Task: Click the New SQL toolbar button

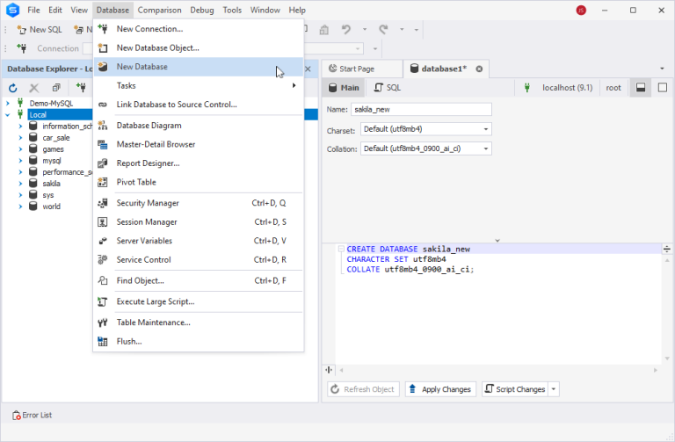Action: click(39, 29)
